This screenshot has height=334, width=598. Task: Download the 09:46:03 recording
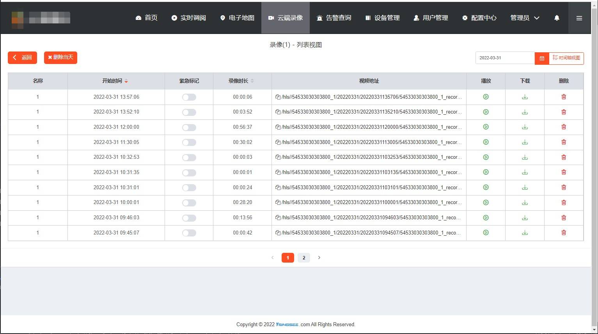(x=525, y=218)
